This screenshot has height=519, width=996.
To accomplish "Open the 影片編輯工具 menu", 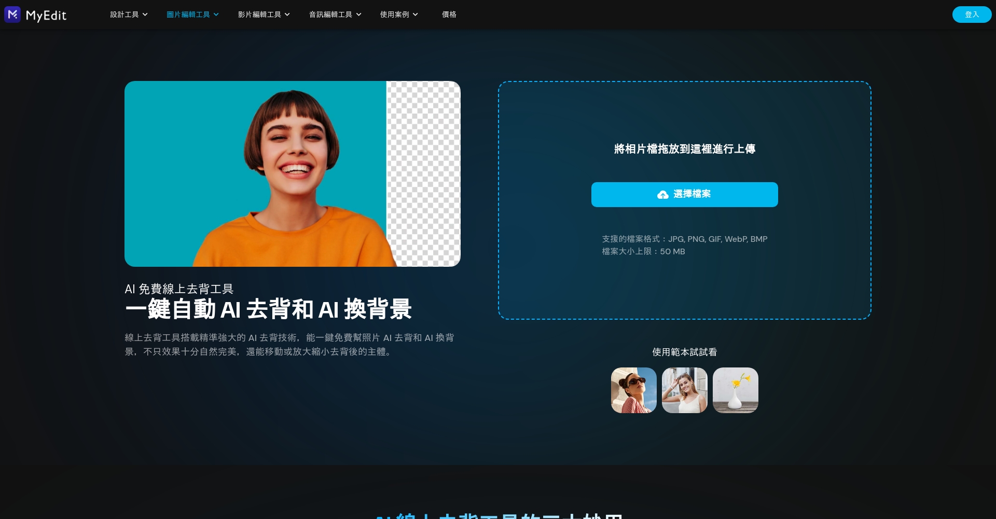I will click(259, 15).
